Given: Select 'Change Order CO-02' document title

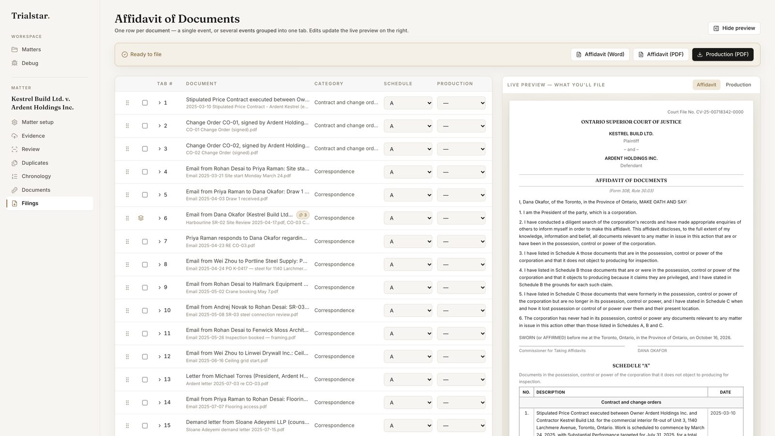Looking at the screenshot, I should [248, 145].
